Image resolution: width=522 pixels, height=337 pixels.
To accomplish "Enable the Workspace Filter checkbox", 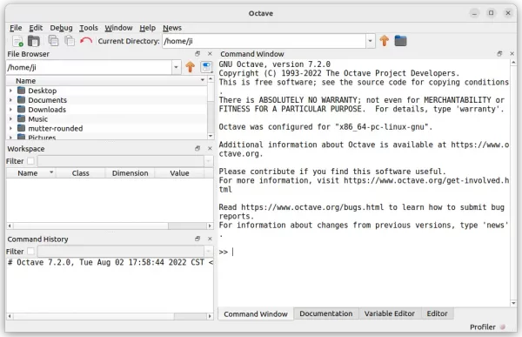I will pyautogui.click(x=30, y=161).
